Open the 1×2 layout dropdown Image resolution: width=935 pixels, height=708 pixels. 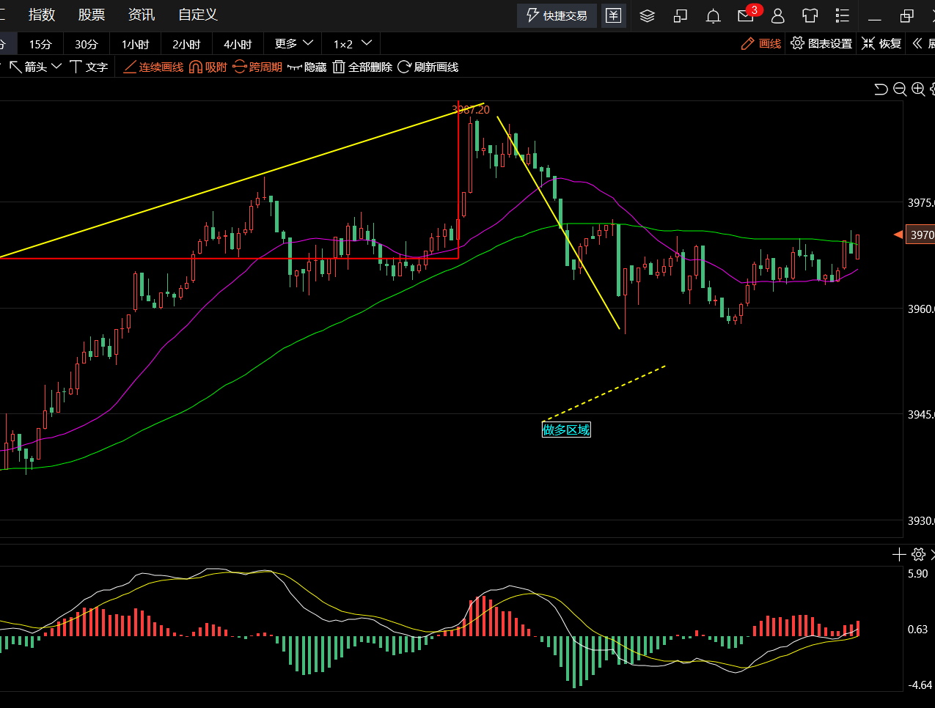click(353, 44)
